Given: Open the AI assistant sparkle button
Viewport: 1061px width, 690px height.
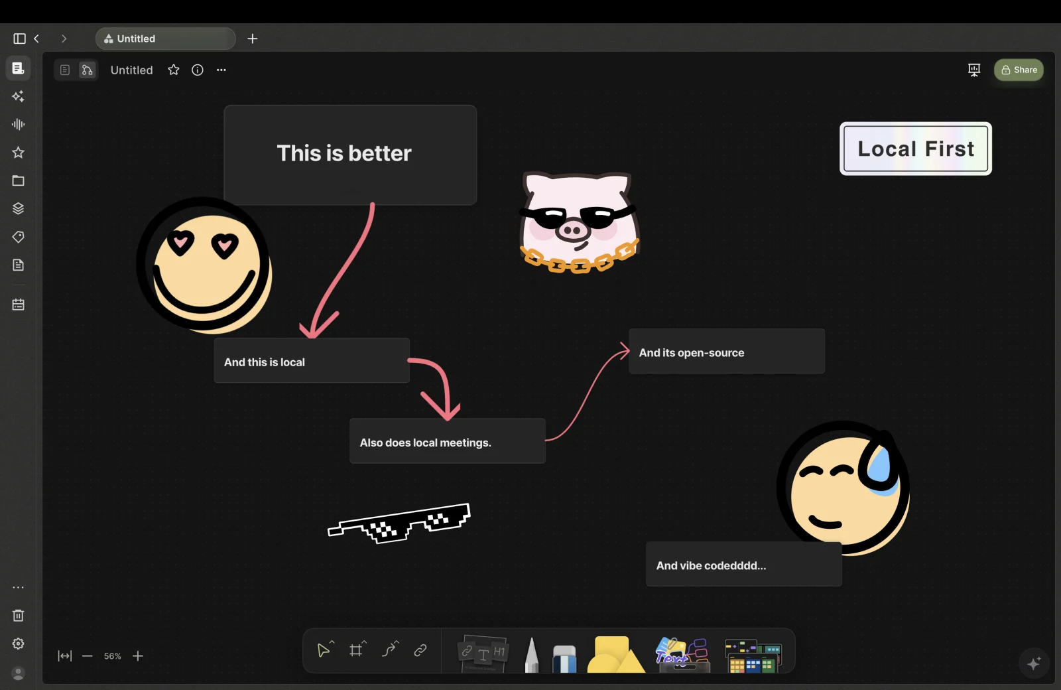Looking at the screenshot, I should [1034, 663].
